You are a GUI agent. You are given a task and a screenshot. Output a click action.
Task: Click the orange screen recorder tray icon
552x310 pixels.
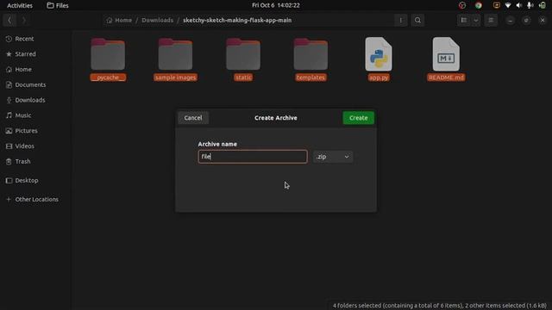pos(497,5)
